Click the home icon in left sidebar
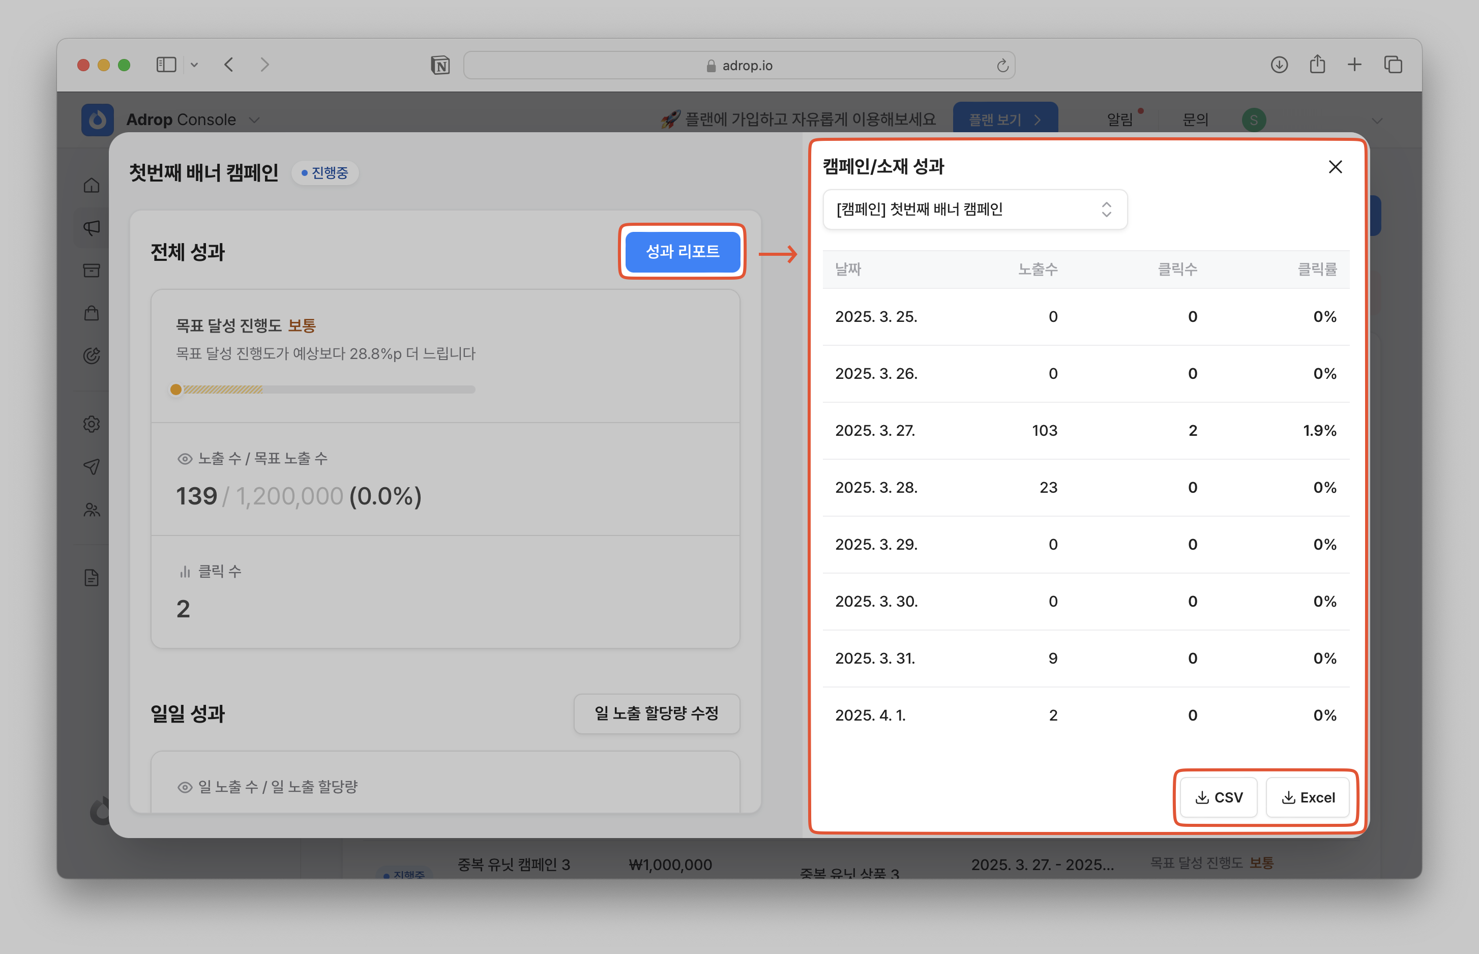 92,185
